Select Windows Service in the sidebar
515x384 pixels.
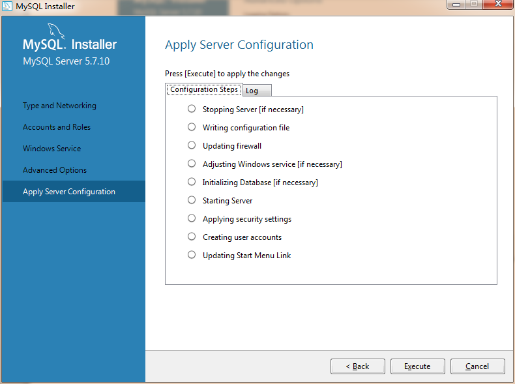[x=52, y=149]
